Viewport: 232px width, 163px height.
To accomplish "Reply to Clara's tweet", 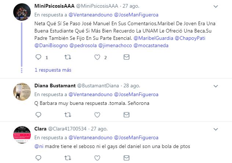I will click(x=38, y=158).
